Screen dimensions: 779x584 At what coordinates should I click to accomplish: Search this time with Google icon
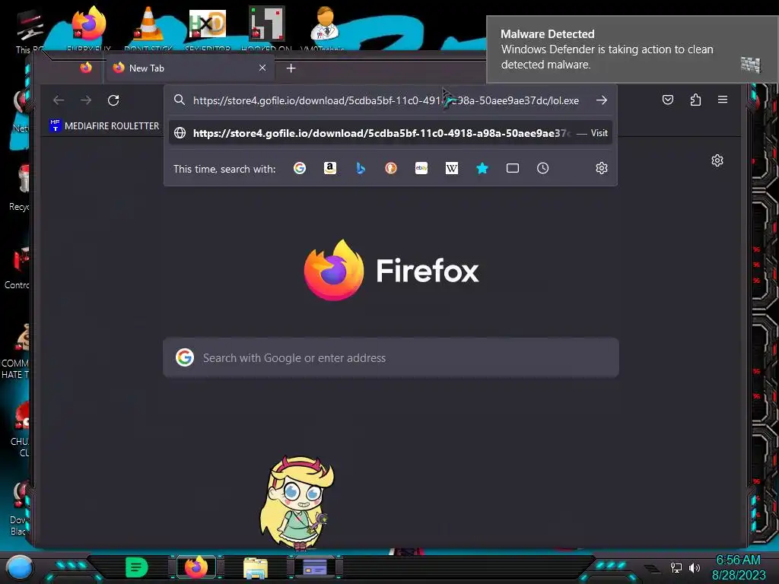click(300, 168)
